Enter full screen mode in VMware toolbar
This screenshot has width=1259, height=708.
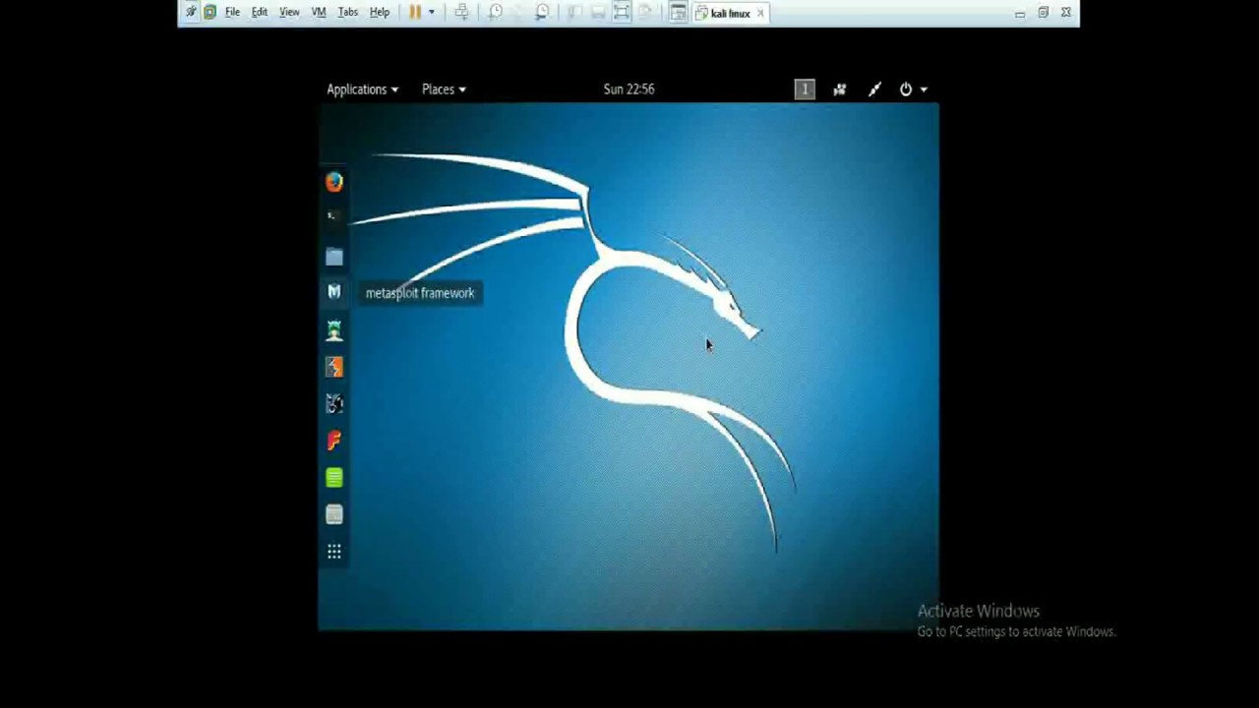622,13
